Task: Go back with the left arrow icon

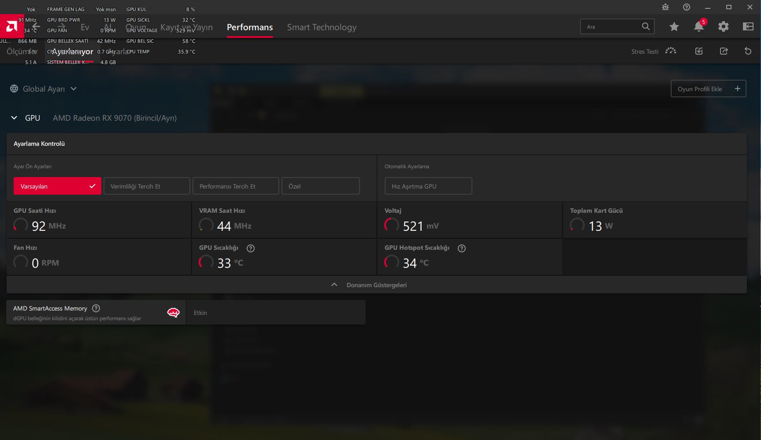Action: pos(36,26)
